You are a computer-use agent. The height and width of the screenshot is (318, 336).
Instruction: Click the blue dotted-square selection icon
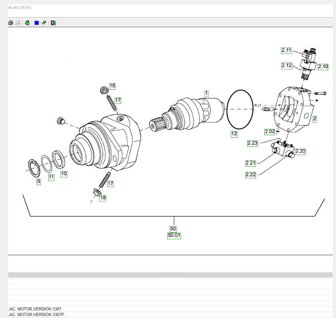point(36,23)
